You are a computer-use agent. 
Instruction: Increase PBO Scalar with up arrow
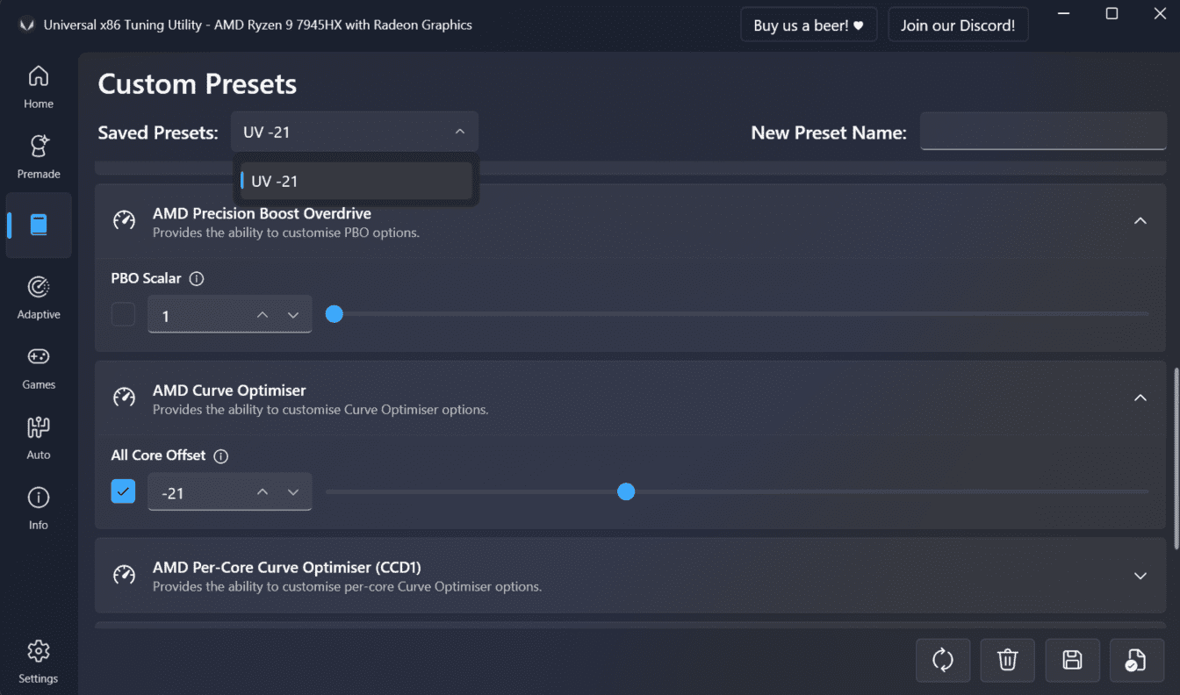click(x=263, y=315)
